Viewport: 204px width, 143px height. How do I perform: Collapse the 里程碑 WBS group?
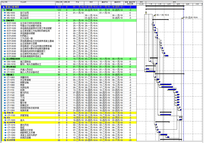pos(4,10)
